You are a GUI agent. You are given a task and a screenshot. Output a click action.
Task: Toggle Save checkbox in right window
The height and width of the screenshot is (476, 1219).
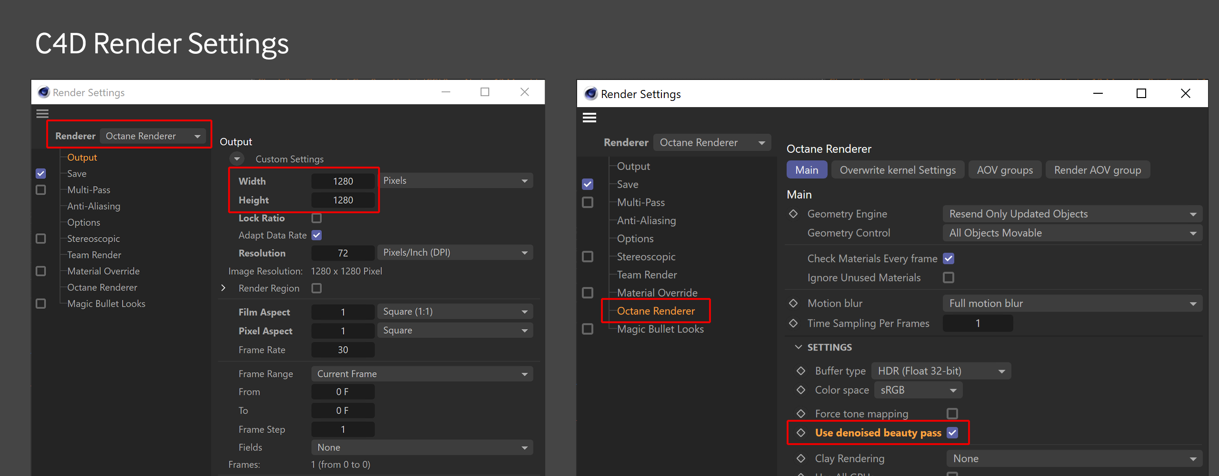(588, 184)
